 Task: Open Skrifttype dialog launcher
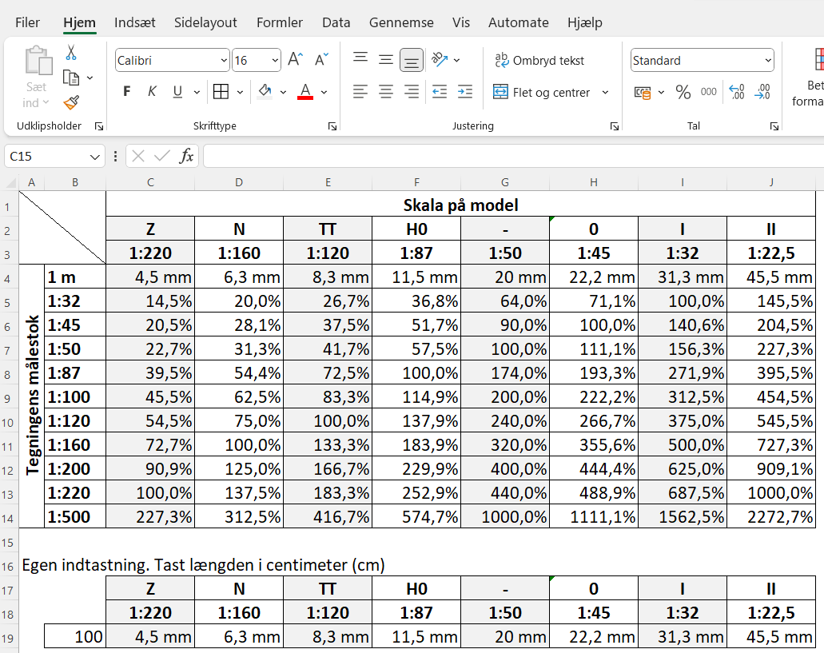[332, 126]
